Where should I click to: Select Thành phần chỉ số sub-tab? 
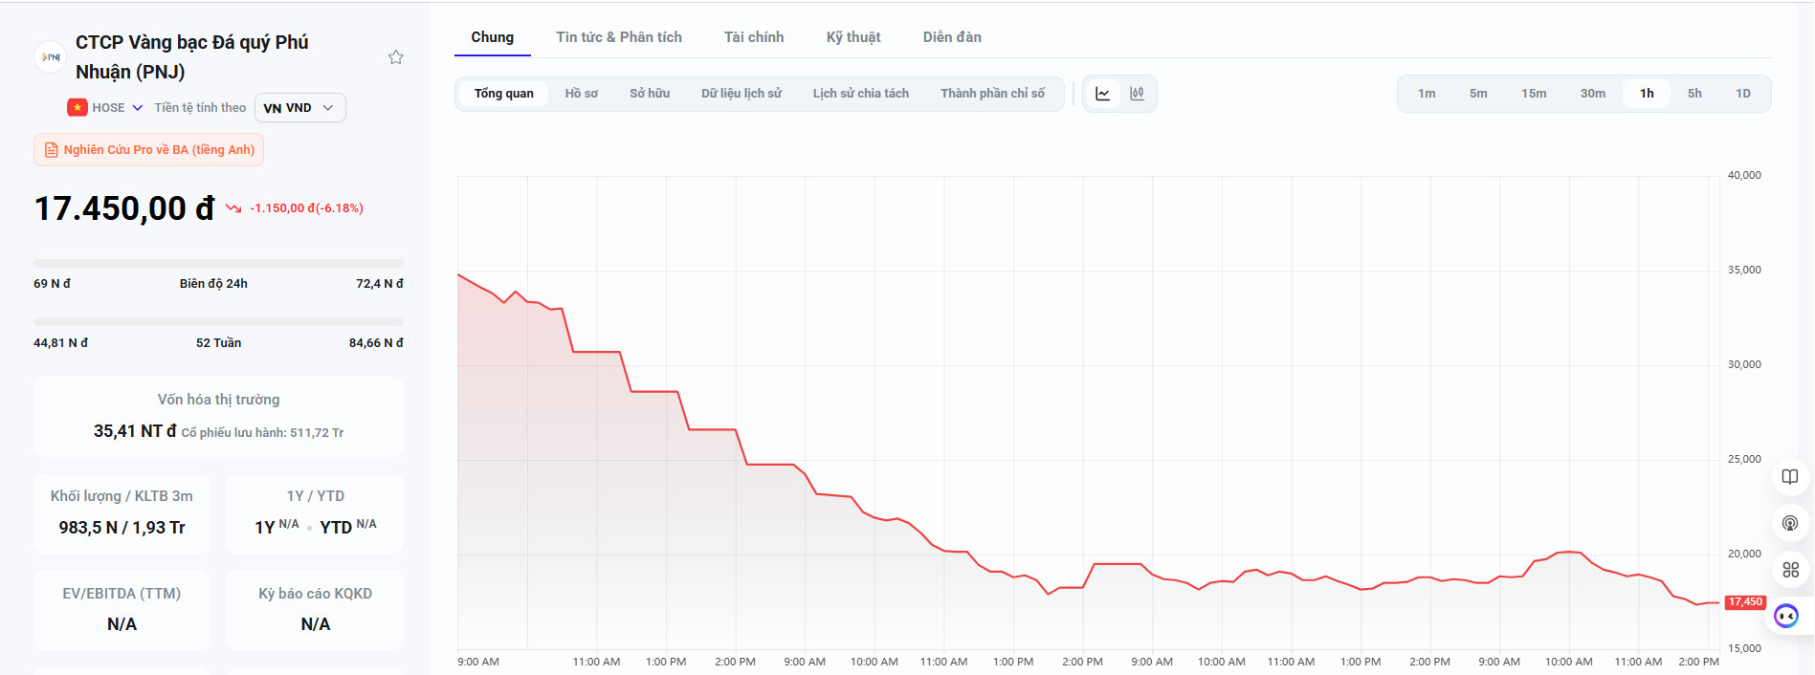pyautogui.click(x=992, y=94)
